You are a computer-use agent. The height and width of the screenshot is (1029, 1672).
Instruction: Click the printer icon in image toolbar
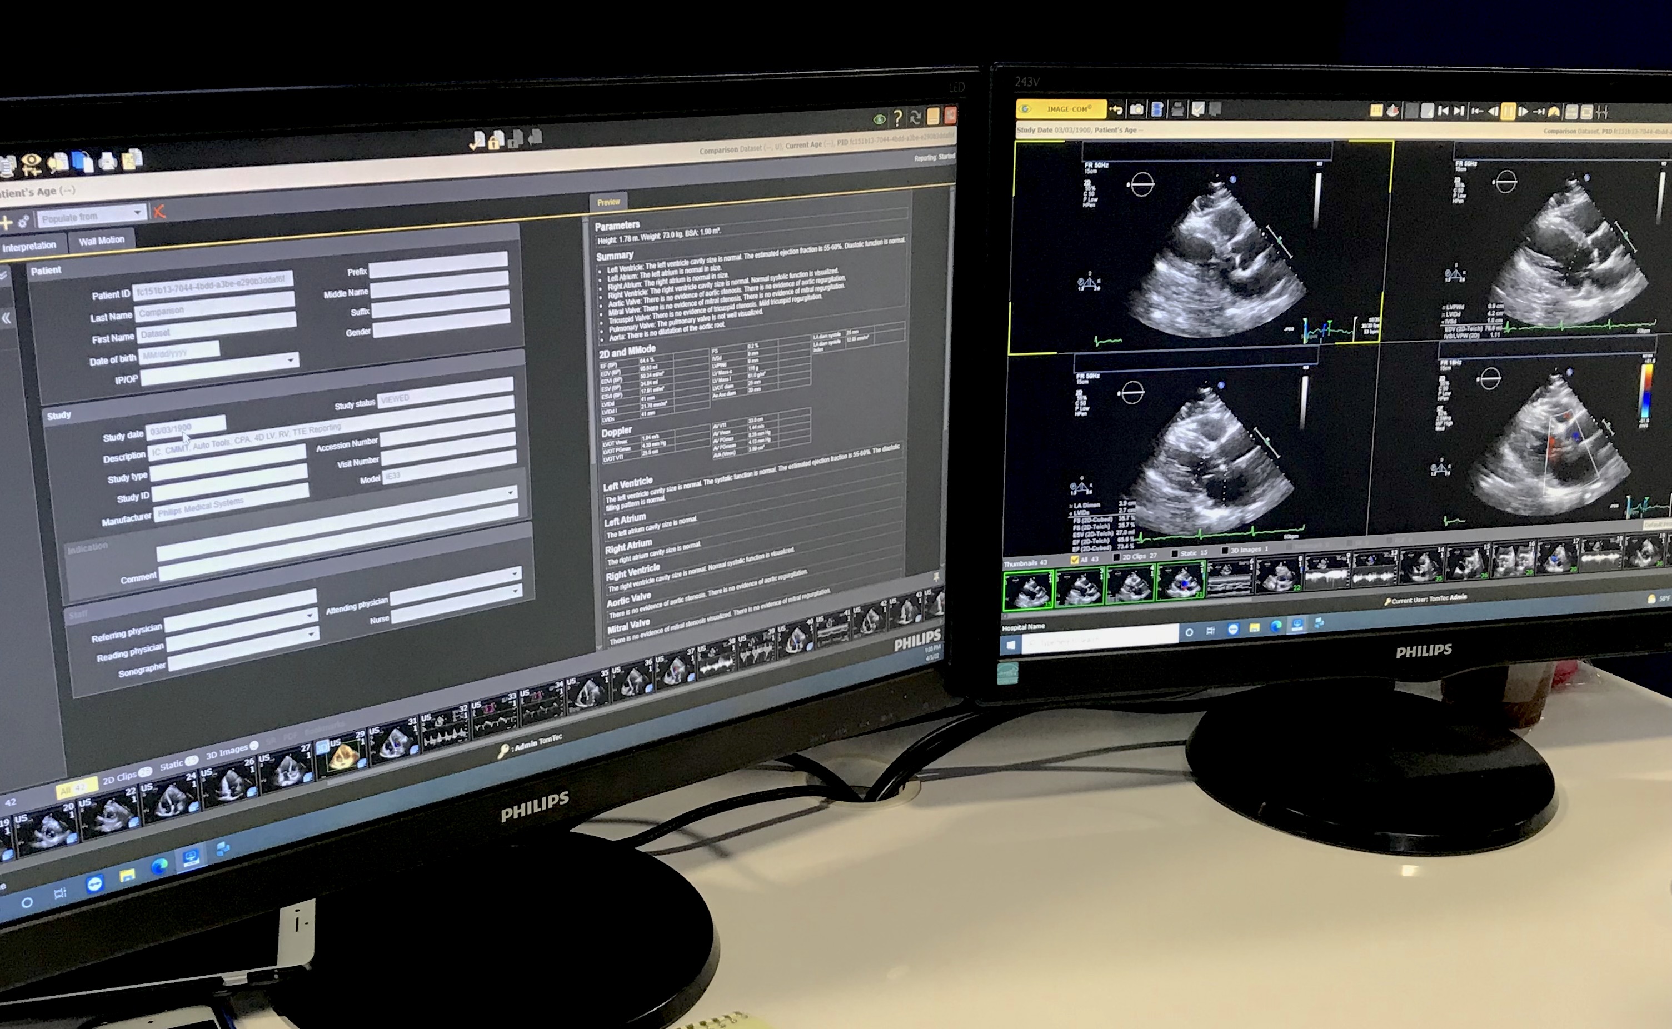coord(1177,109)
